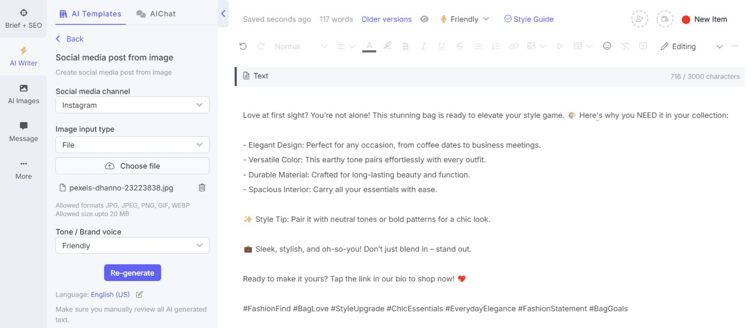
Task: Toggle bold formatting in the editor toolbar
Action: [x=405, y=46]
